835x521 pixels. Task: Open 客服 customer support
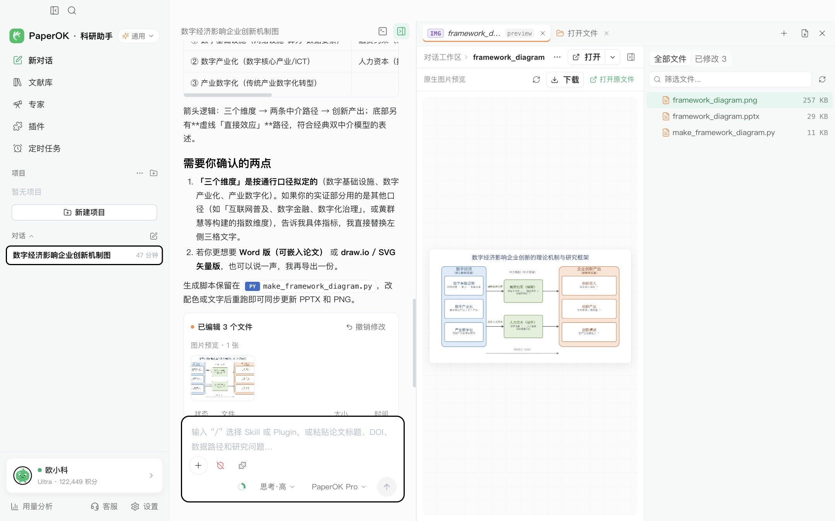point(104,506)
